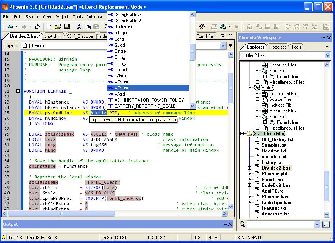Click the grid-with-arrow snap icon
The height and width of the screenshot is (243, 335).
[x=276, y=27]
